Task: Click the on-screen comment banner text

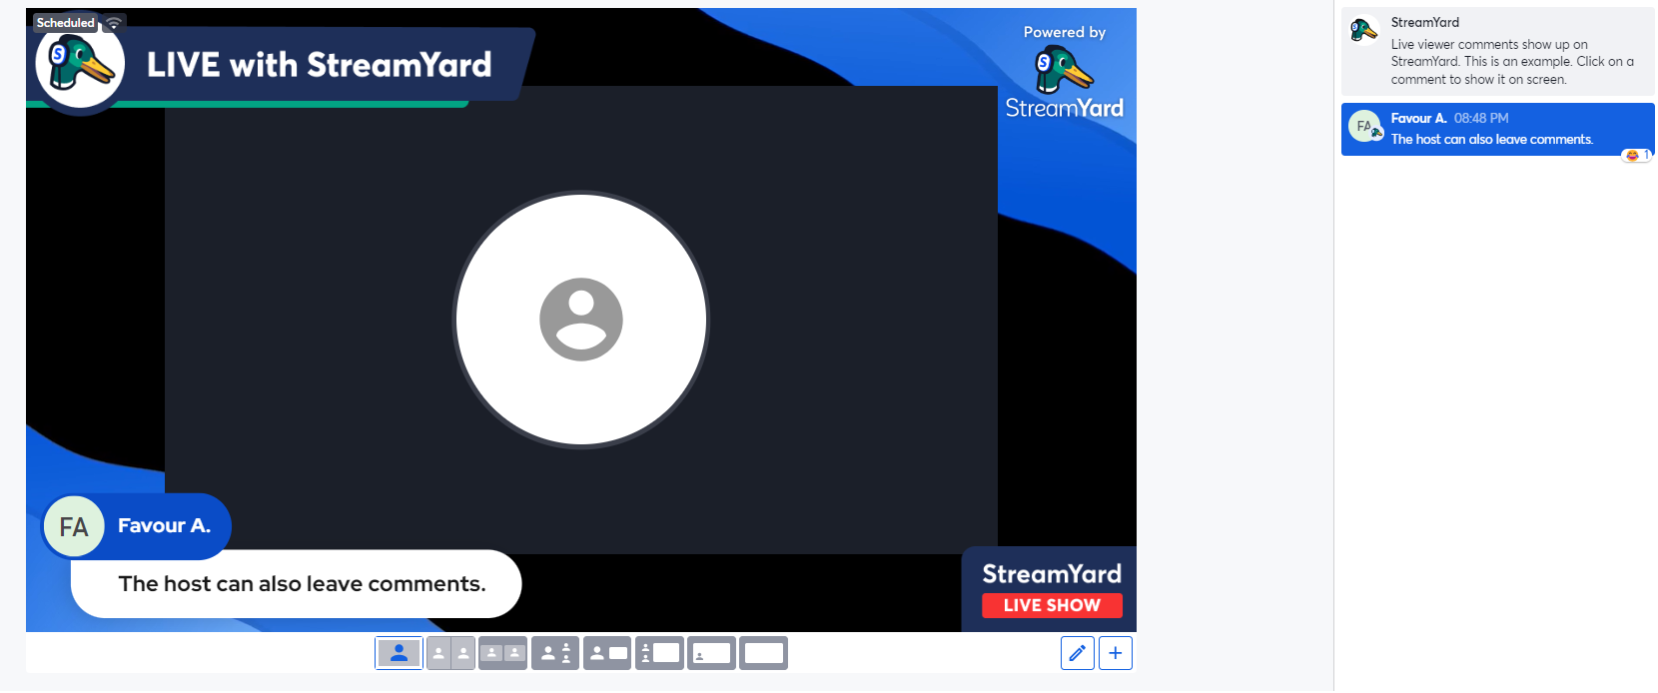Action: pos(303,584)
